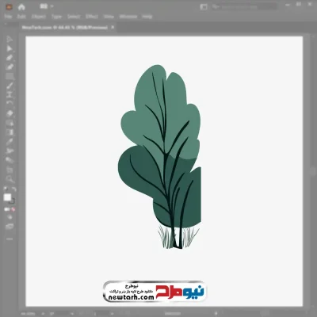Select the Eyedropper tool
Screen dimensions: 317x317
tap(10, 142)
